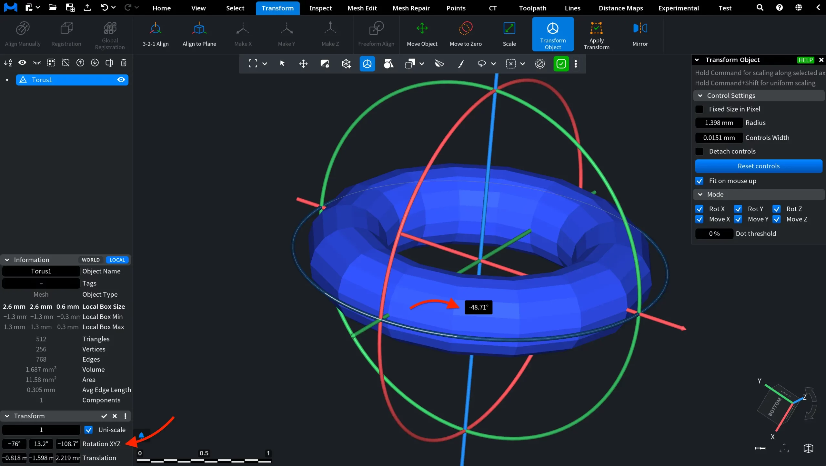Collapse the Information panel

pos(7,260)
